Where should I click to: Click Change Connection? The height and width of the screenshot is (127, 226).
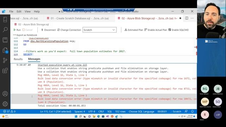(x=69, y=30)
